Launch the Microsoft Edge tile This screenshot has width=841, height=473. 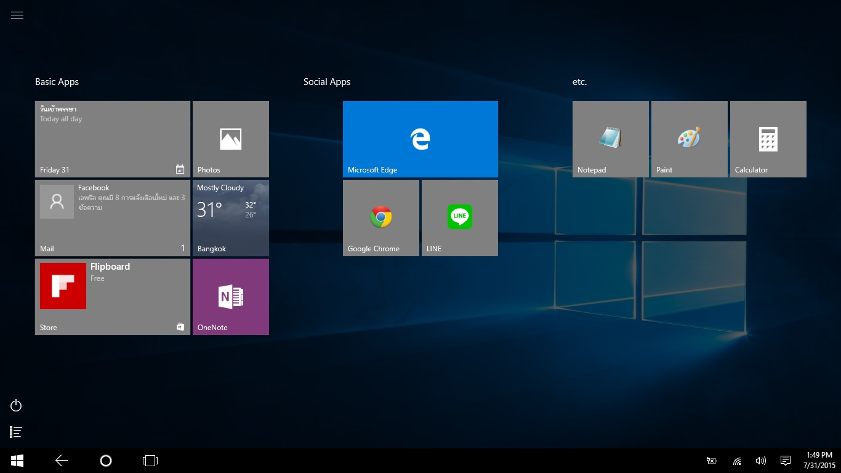click(x=420, y=139)
